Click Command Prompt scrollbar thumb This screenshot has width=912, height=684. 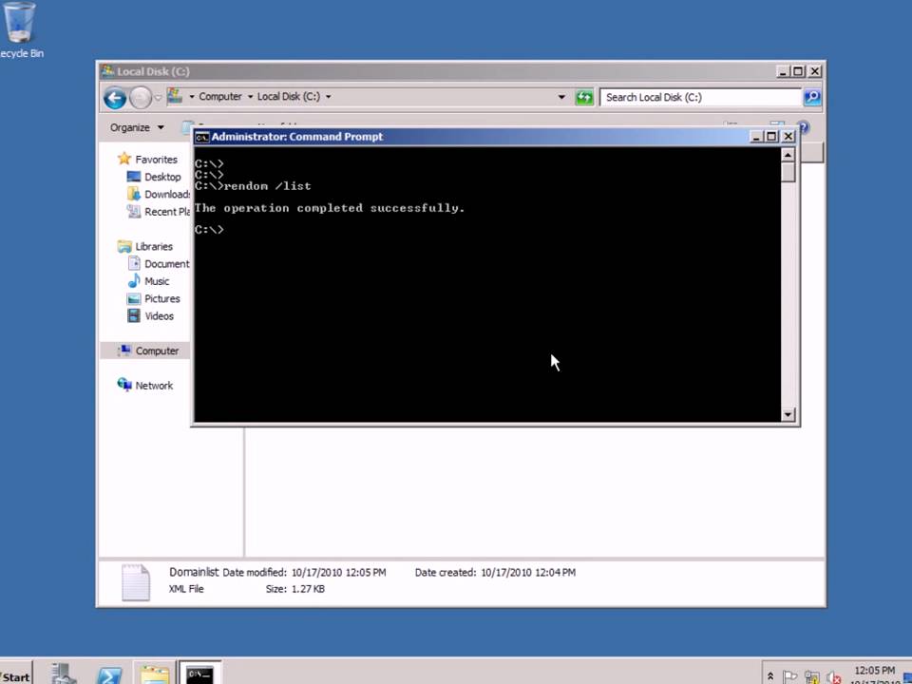click(788, 172)
